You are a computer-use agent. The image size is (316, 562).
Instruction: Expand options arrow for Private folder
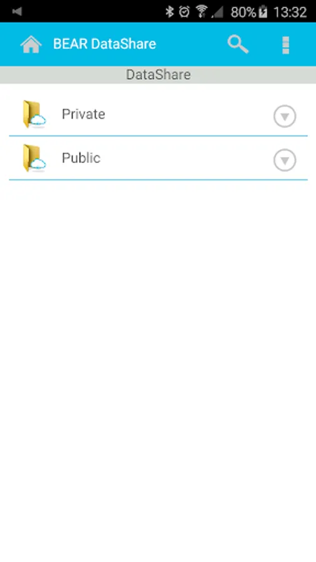pyautogui.click(x=285, y=116)
